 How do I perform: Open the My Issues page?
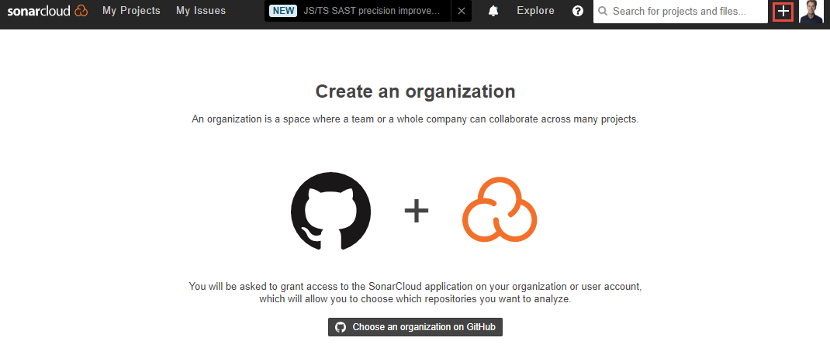coord(201,11)
